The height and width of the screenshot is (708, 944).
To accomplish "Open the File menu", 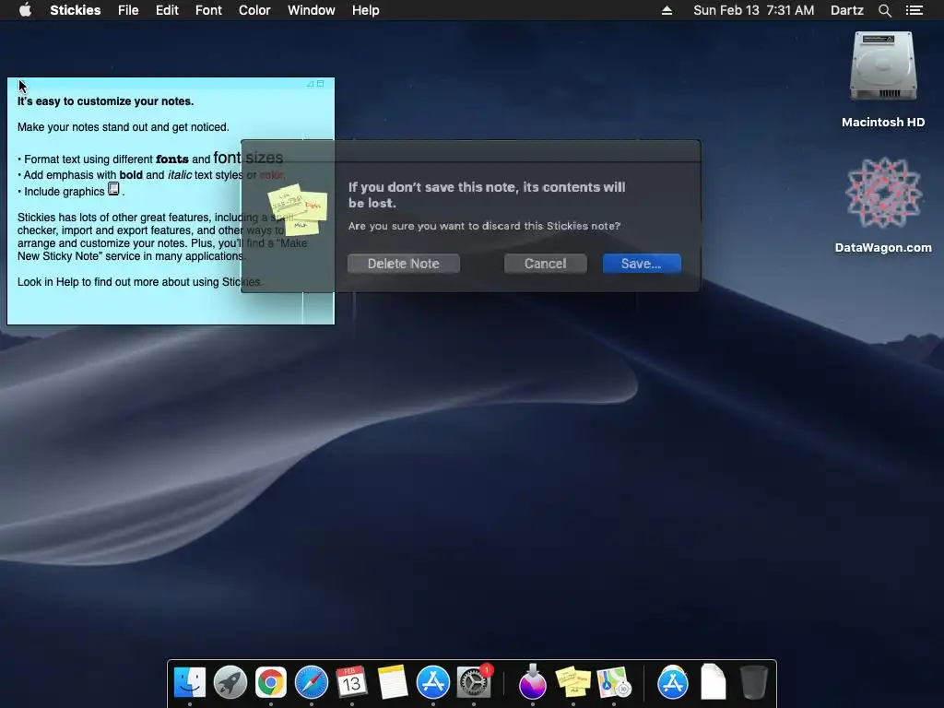I will [x=128, y=10].
